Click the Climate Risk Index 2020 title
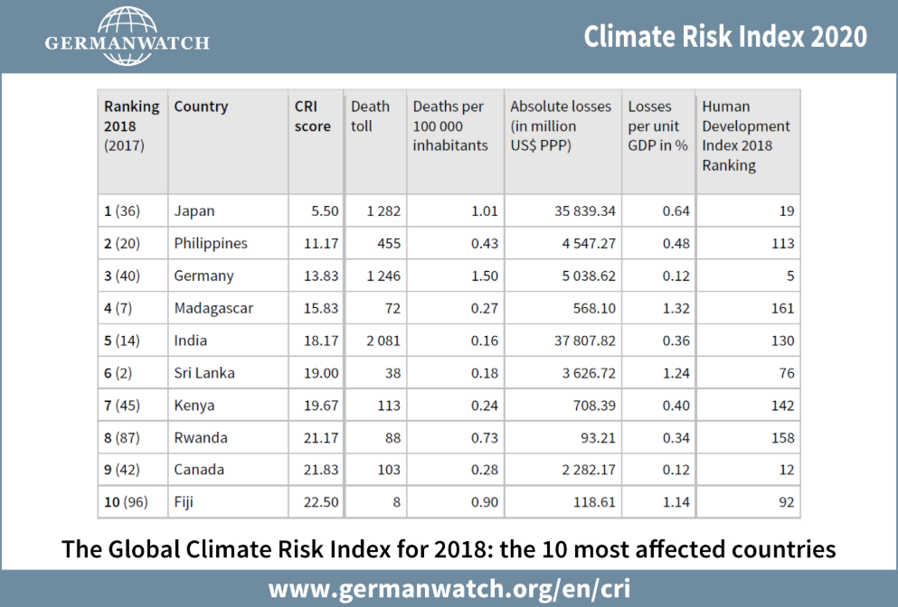The width and height of the screenshot is (898, 607). pyautogui.click(x=724, y=36)
